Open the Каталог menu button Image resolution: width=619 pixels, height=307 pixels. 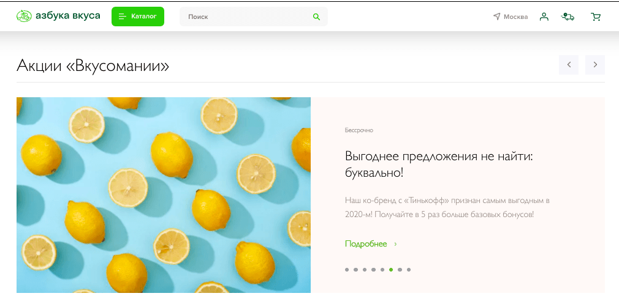pyautogui.click(x=138, y=17)
